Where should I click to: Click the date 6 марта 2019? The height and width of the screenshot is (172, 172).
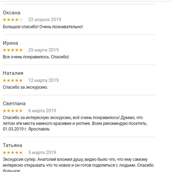[42, 111]
